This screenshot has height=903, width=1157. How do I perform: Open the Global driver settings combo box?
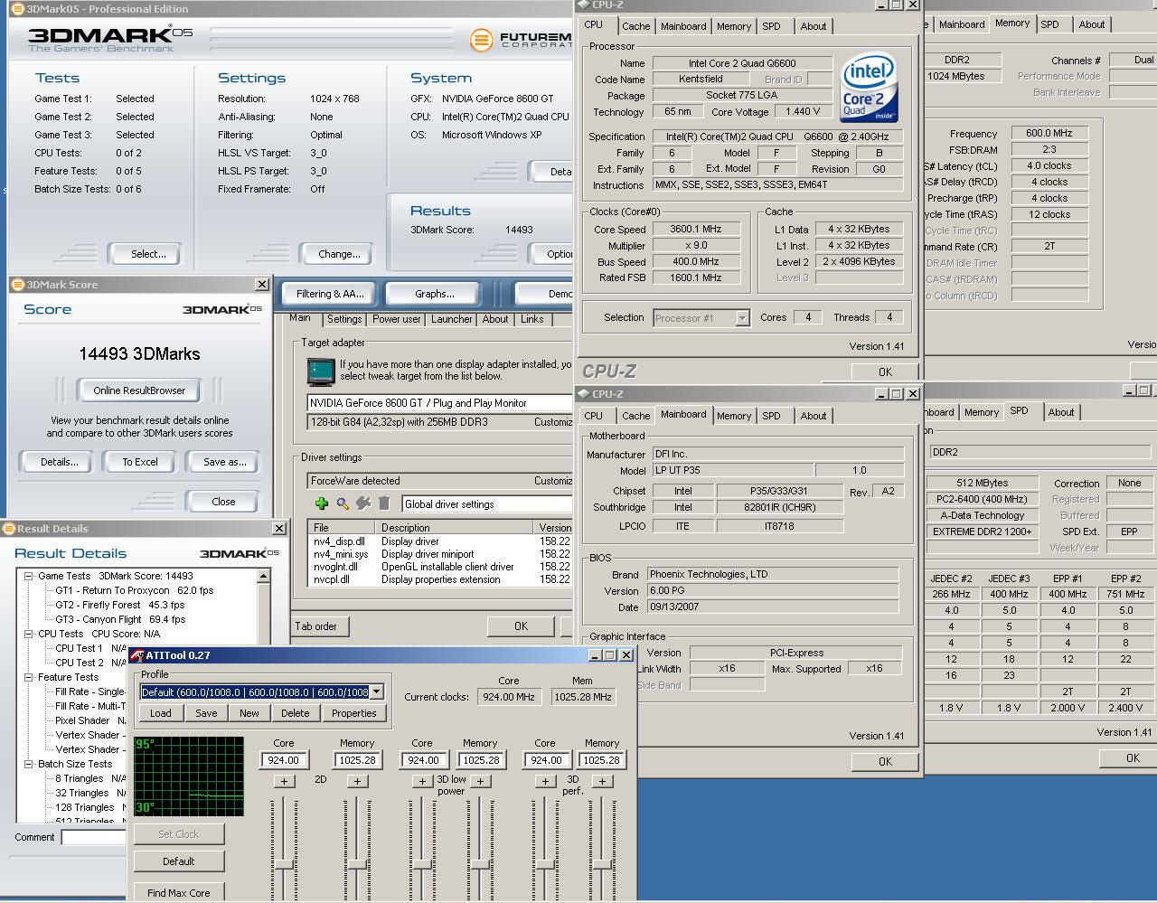pos(486,504)
